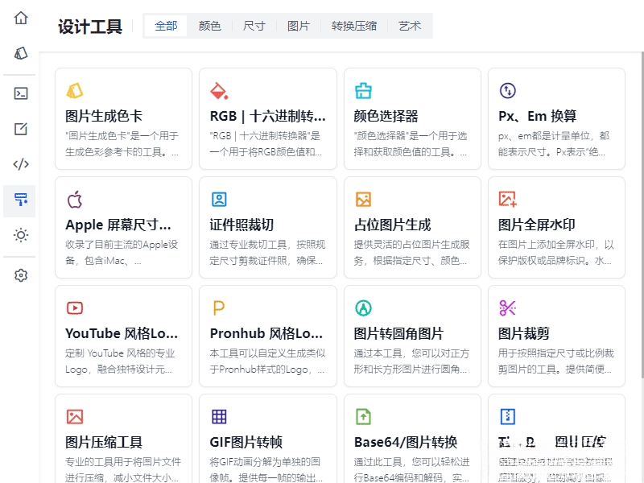Toggle the sun theme icon in sidebar
The height and width of the screenshot is (483, 644).
tap(21, 235)
